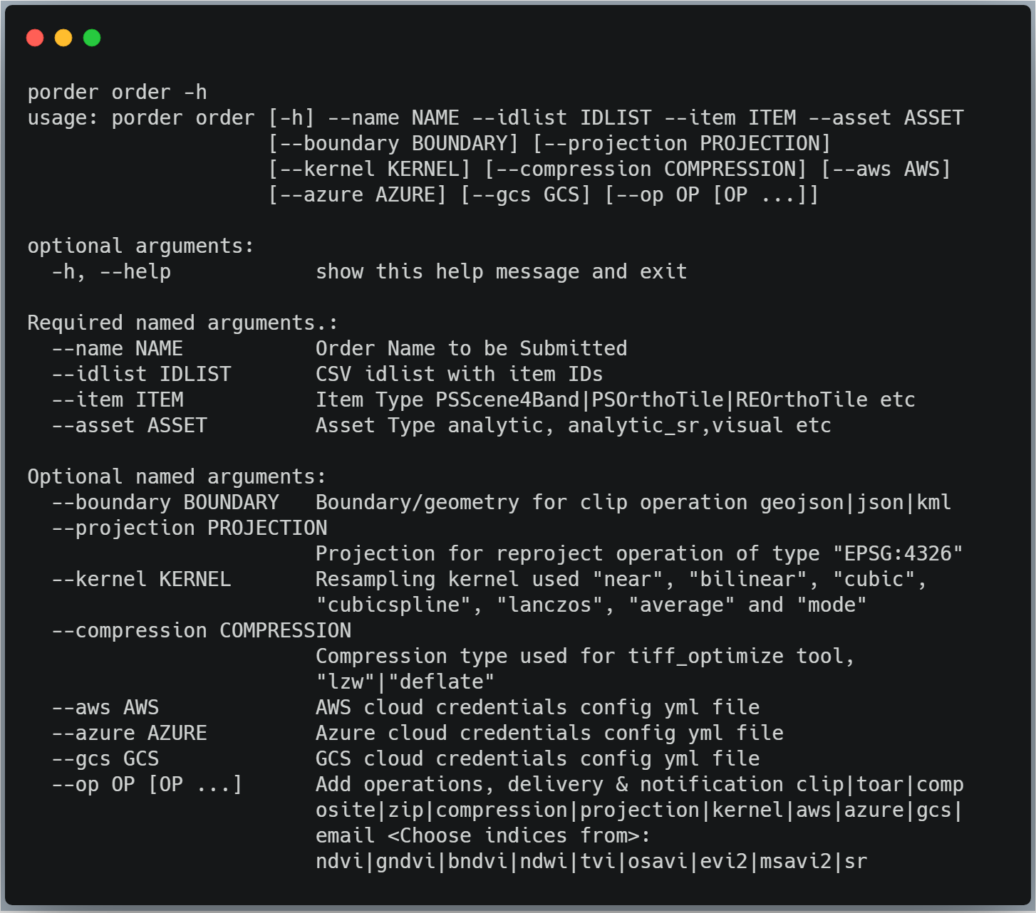The width and height of the screenshot is (1036, 913).
Task: Click the '--op OP [OP ...]' argument entry
Action: tap(147, 785)
